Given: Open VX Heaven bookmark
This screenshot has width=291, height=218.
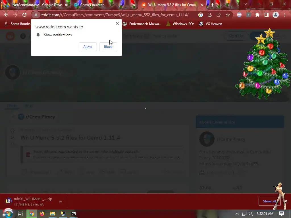Looking at the screenshot, I should point(211,24).
